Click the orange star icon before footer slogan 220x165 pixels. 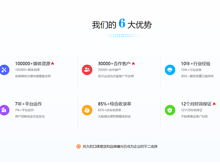[x=79, y=146]
